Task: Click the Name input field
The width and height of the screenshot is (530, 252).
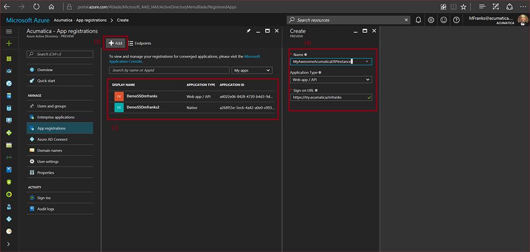Action: click(331, 61)
